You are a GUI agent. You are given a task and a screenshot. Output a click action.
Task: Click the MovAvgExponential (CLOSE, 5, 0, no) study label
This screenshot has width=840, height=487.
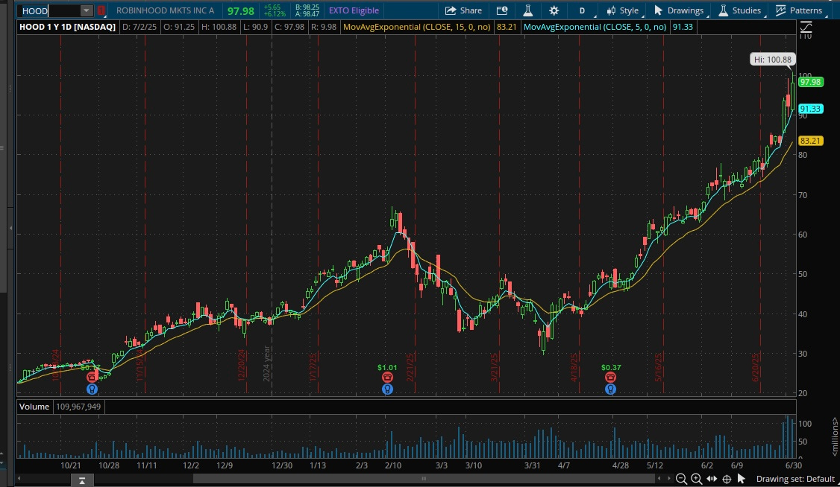click(x=595, y=27)
